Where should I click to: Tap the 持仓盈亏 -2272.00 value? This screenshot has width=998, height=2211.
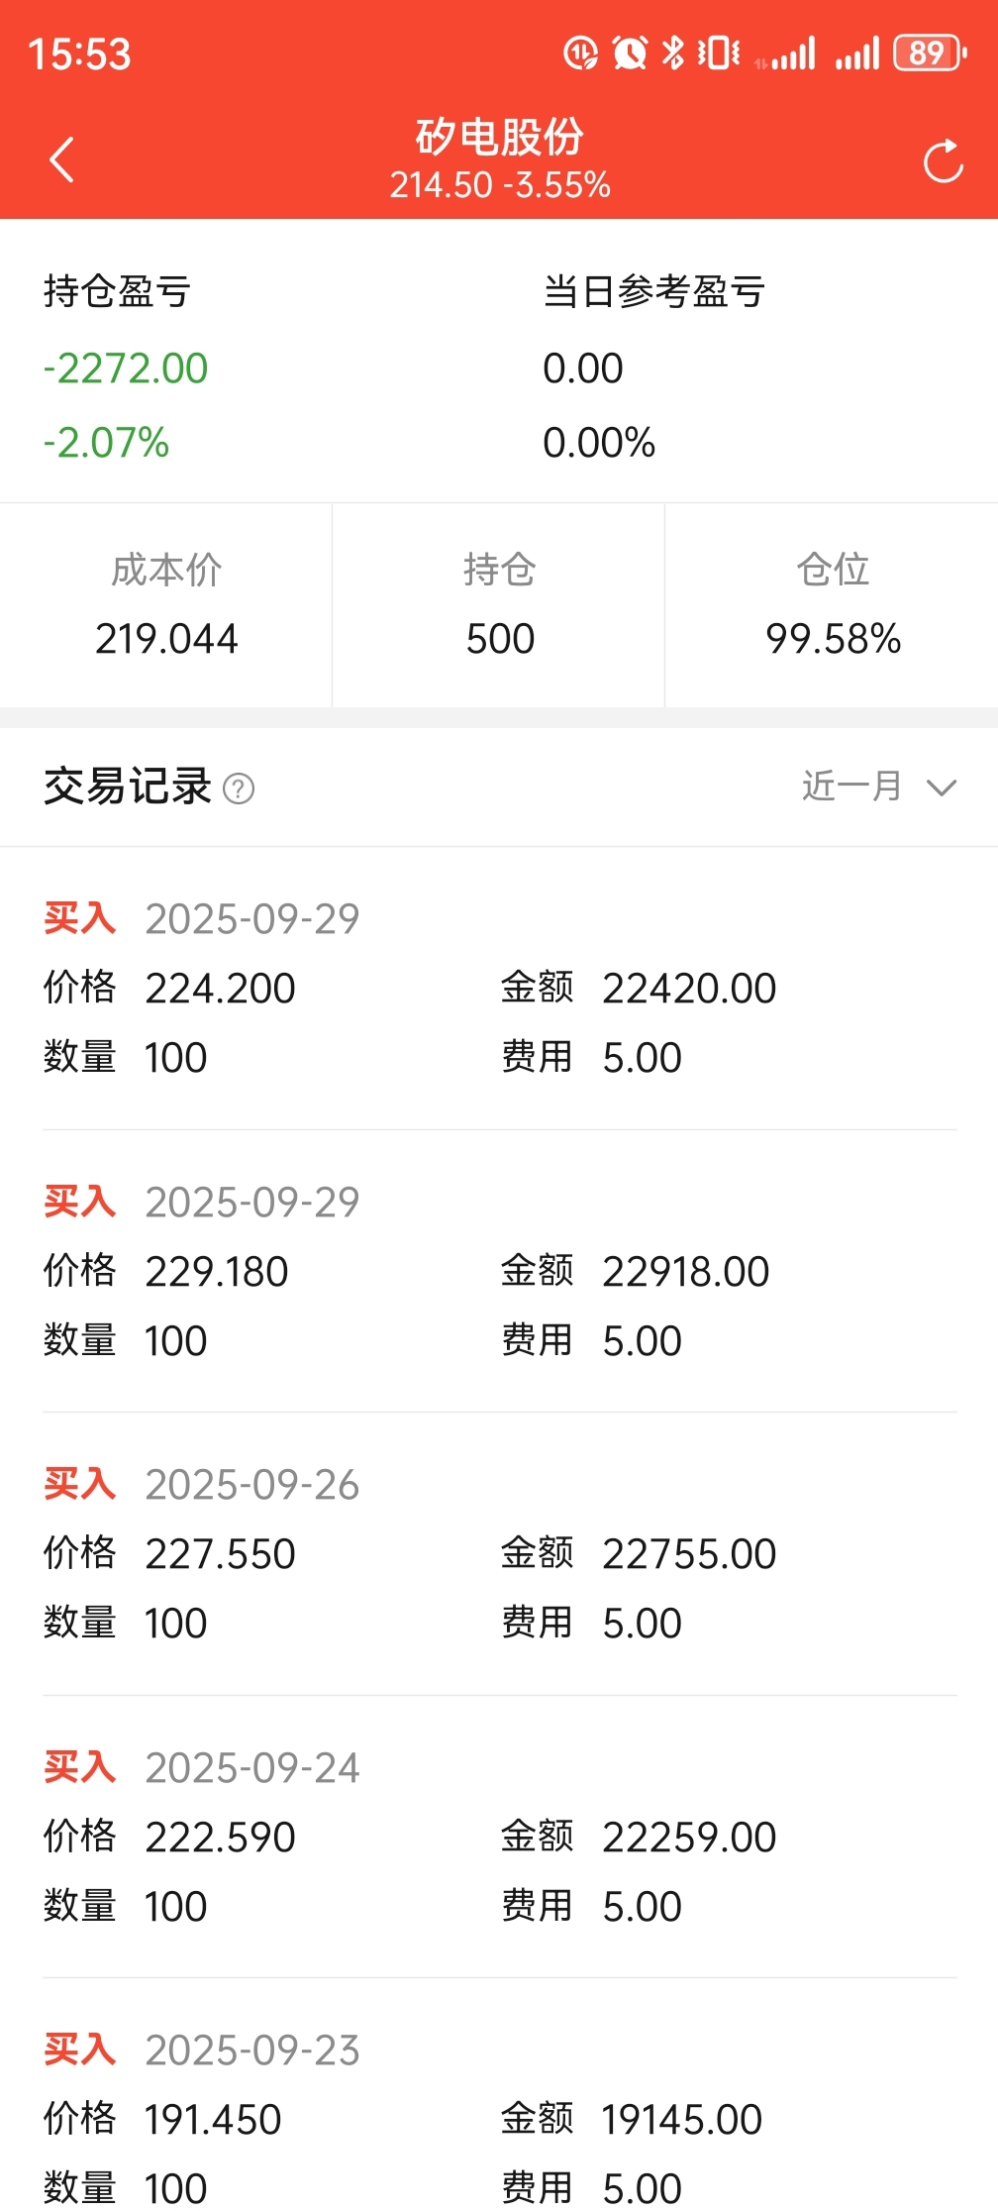pyautogui.click(x=126, y=368)
